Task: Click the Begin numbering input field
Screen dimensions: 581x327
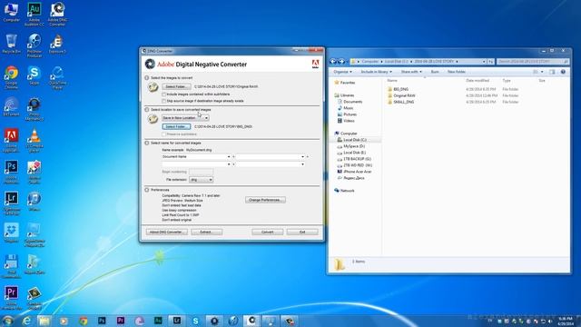Action: coord(202,172)
